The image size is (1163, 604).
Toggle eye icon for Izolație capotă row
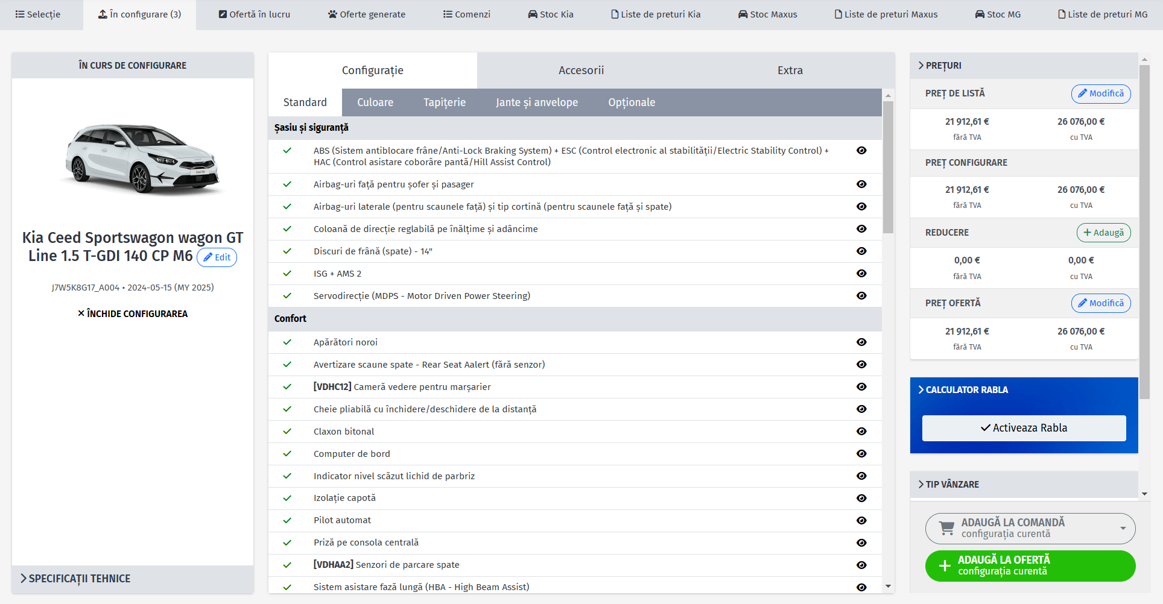861,499
